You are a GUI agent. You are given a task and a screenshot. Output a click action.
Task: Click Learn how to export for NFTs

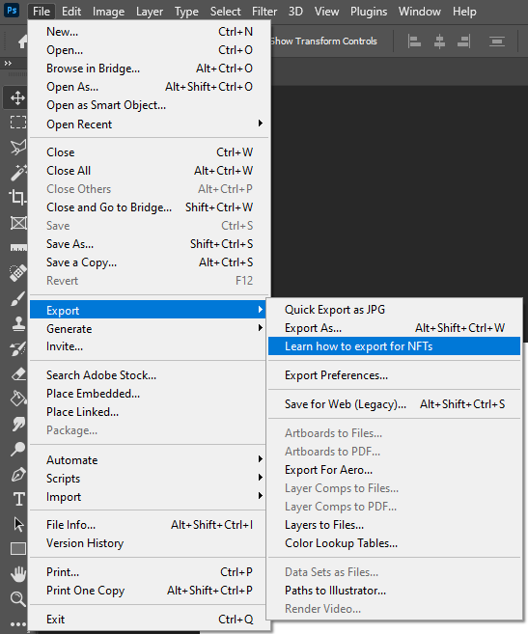coord(394,346)
